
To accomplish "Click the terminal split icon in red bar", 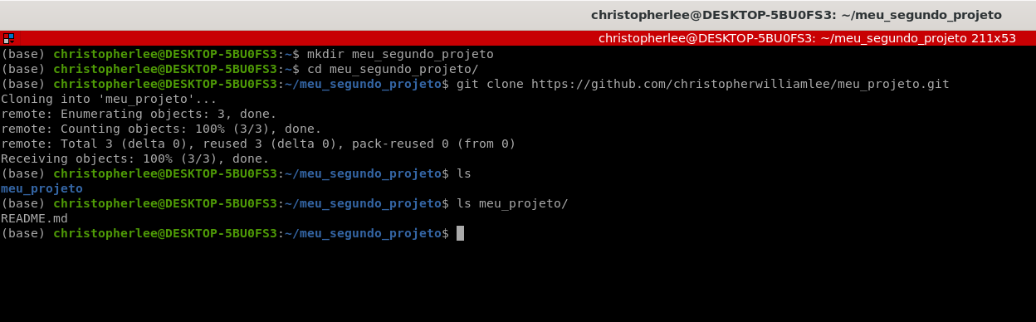I will [8, 38].
